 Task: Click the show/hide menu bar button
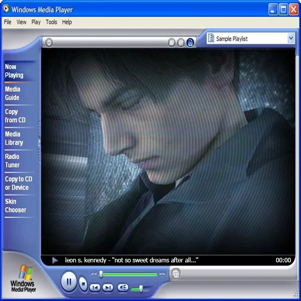click(49, 43)
